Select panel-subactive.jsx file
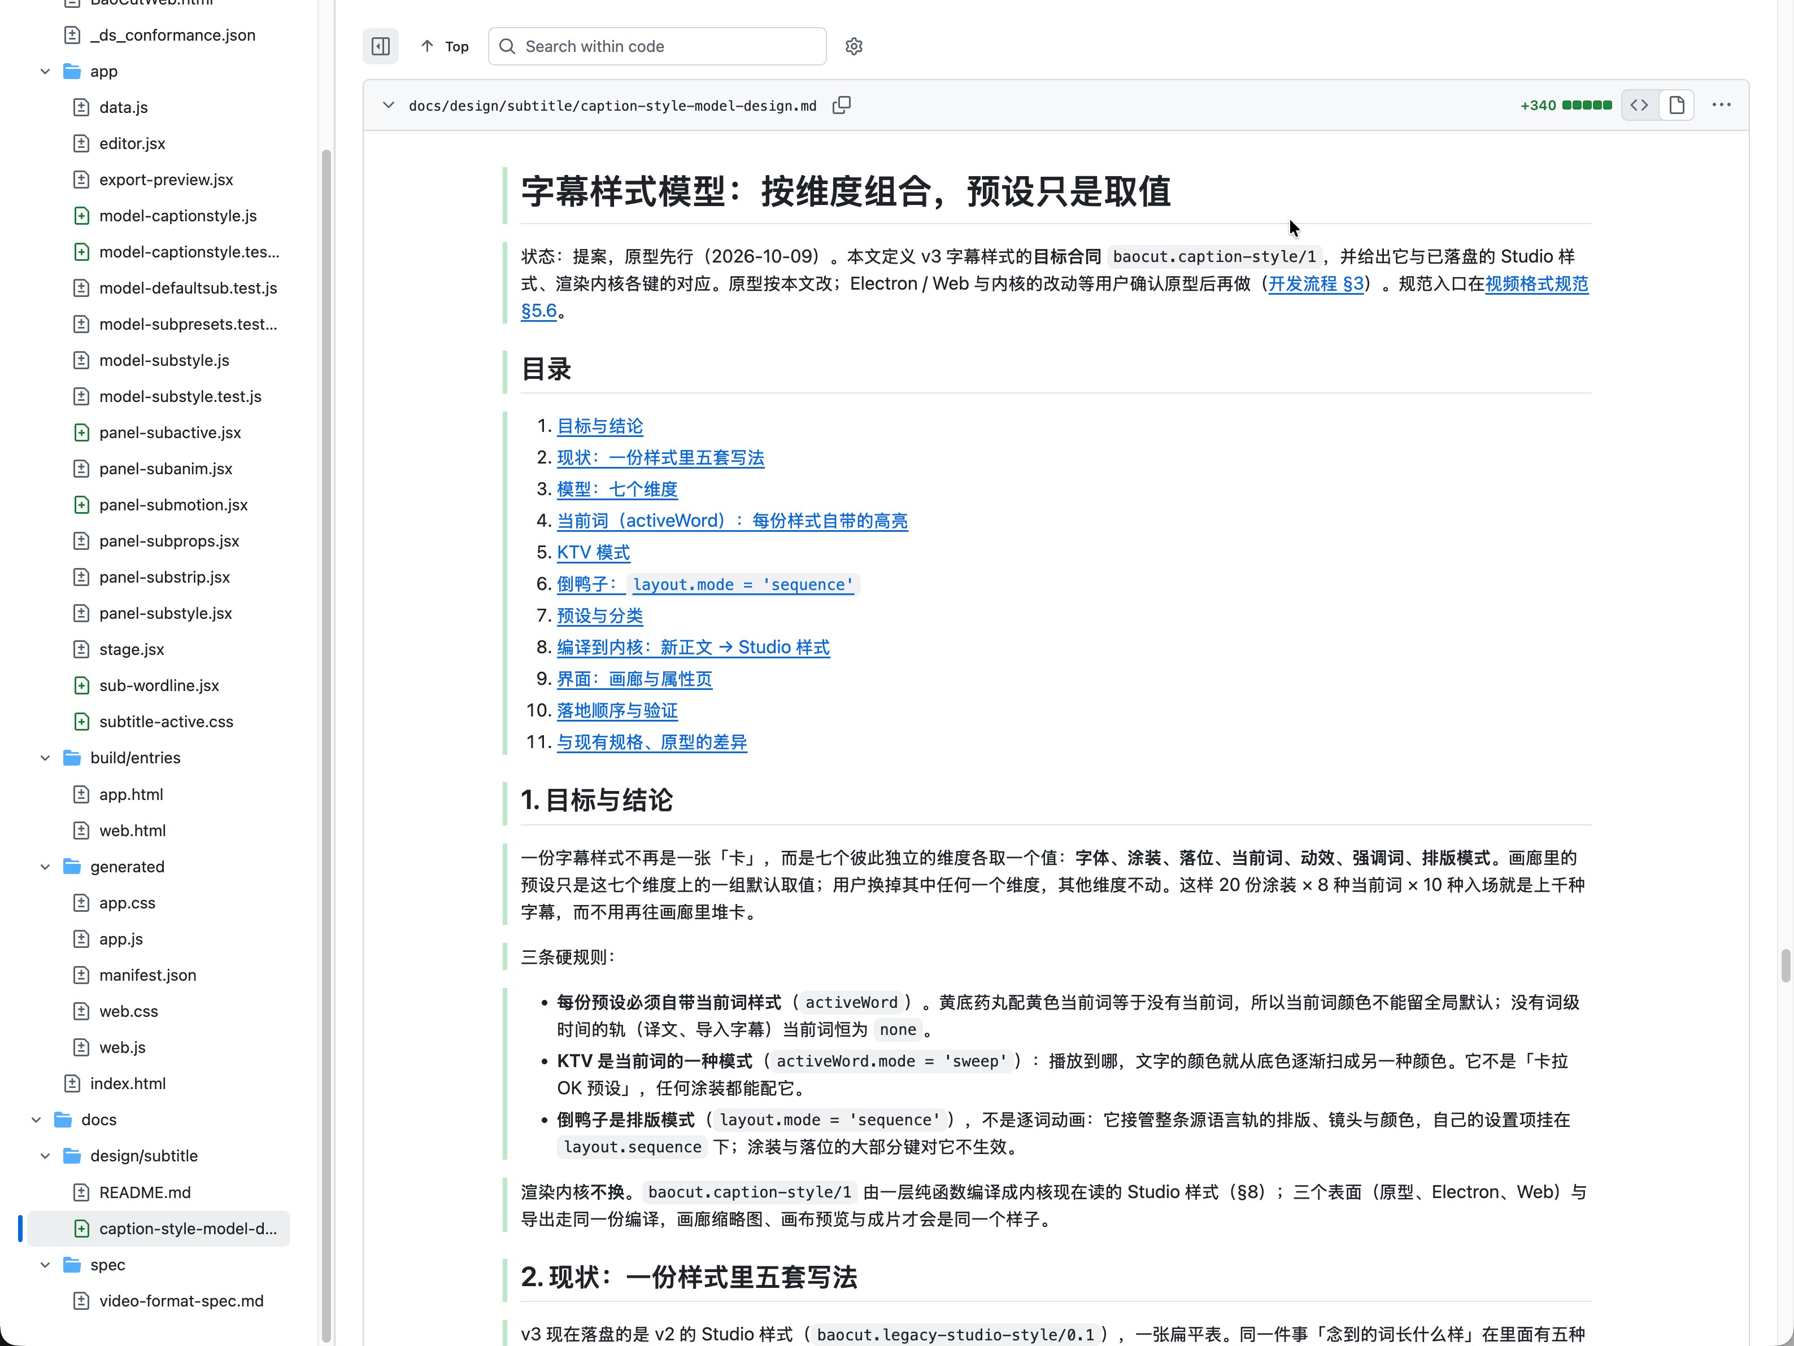1794x1346 pixels. tap(171, 432)
